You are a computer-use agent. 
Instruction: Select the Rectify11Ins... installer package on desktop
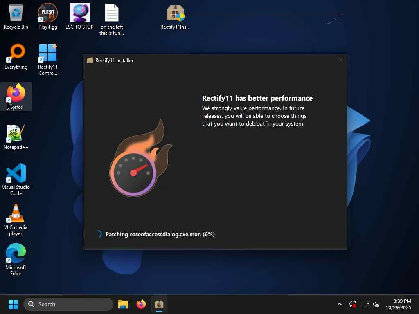tap(175, 16)
